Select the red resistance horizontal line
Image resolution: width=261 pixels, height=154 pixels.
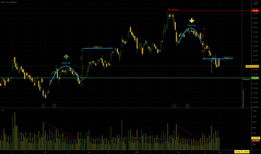(209, 11)
